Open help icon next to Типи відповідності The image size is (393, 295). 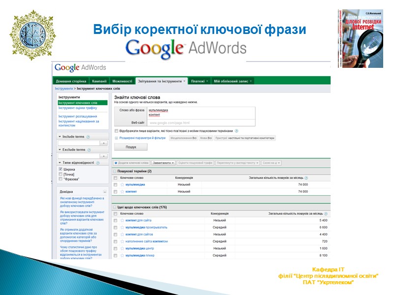coord(98,163)
